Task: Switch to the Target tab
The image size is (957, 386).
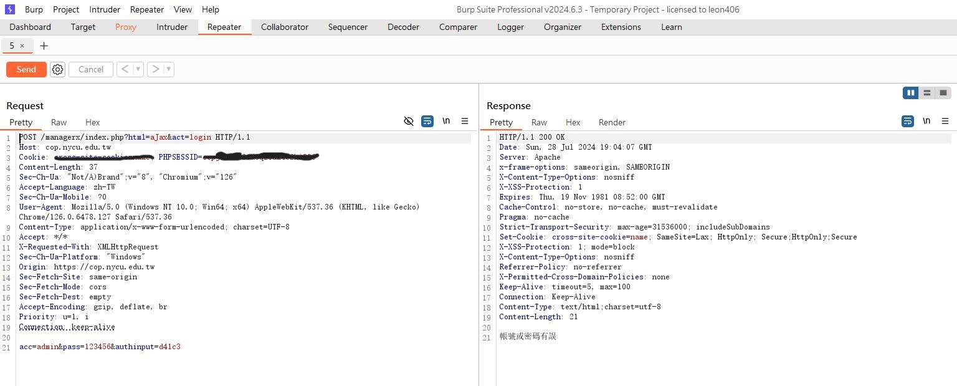Action: click(83, 27)
